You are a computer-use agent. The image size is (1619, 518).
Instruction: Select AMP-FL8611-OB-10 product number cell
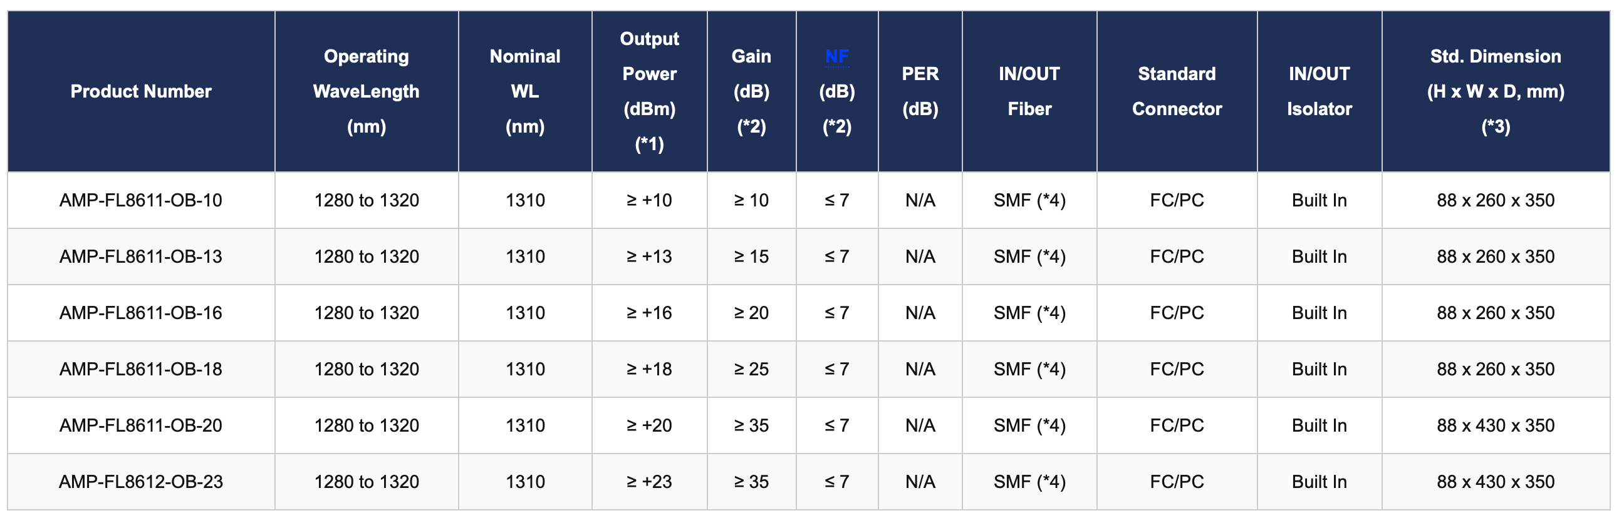click(141, 200)
